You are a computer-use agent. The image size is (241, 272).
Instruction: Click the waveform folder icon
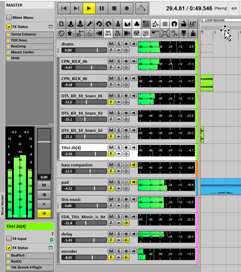(80, 33)
